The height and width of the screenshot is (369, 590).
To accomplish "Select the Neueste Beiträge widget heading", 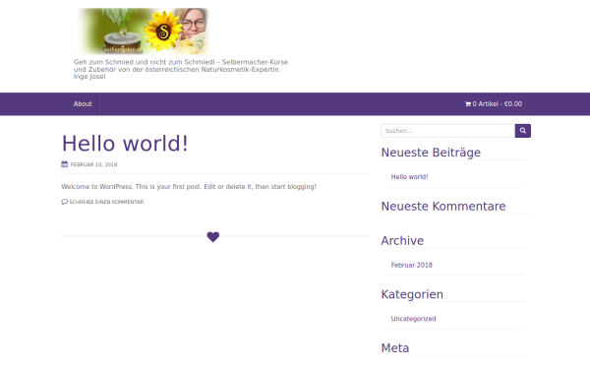I will 431,153.
